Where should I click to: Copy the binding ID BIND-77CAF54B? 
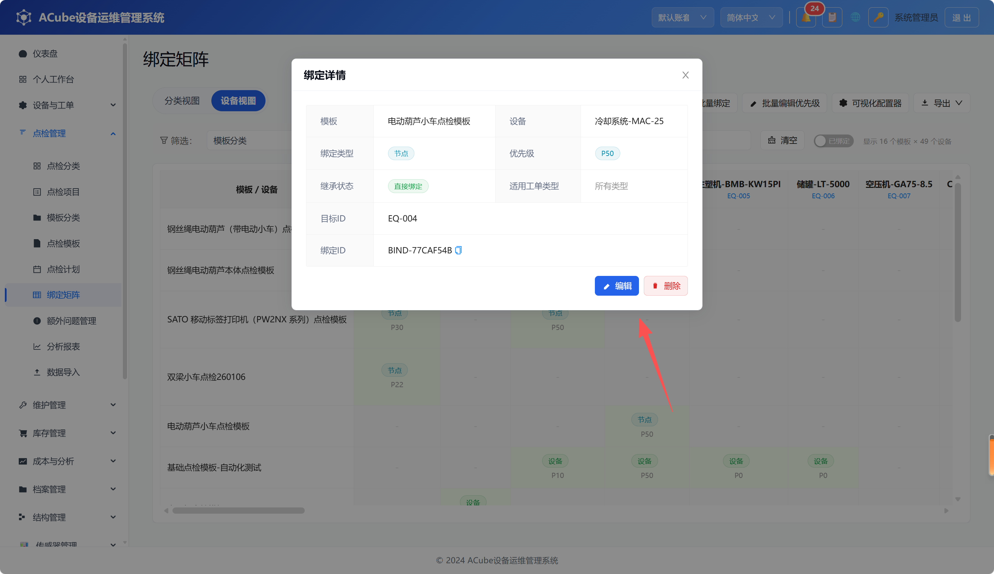458,250
